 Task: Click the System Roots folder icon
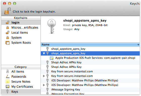(8, 43)
